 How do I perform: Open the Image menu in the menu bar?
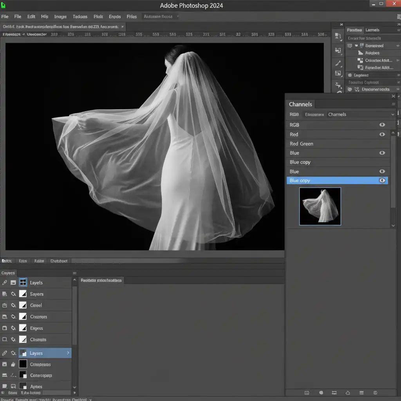click(60, 16)
